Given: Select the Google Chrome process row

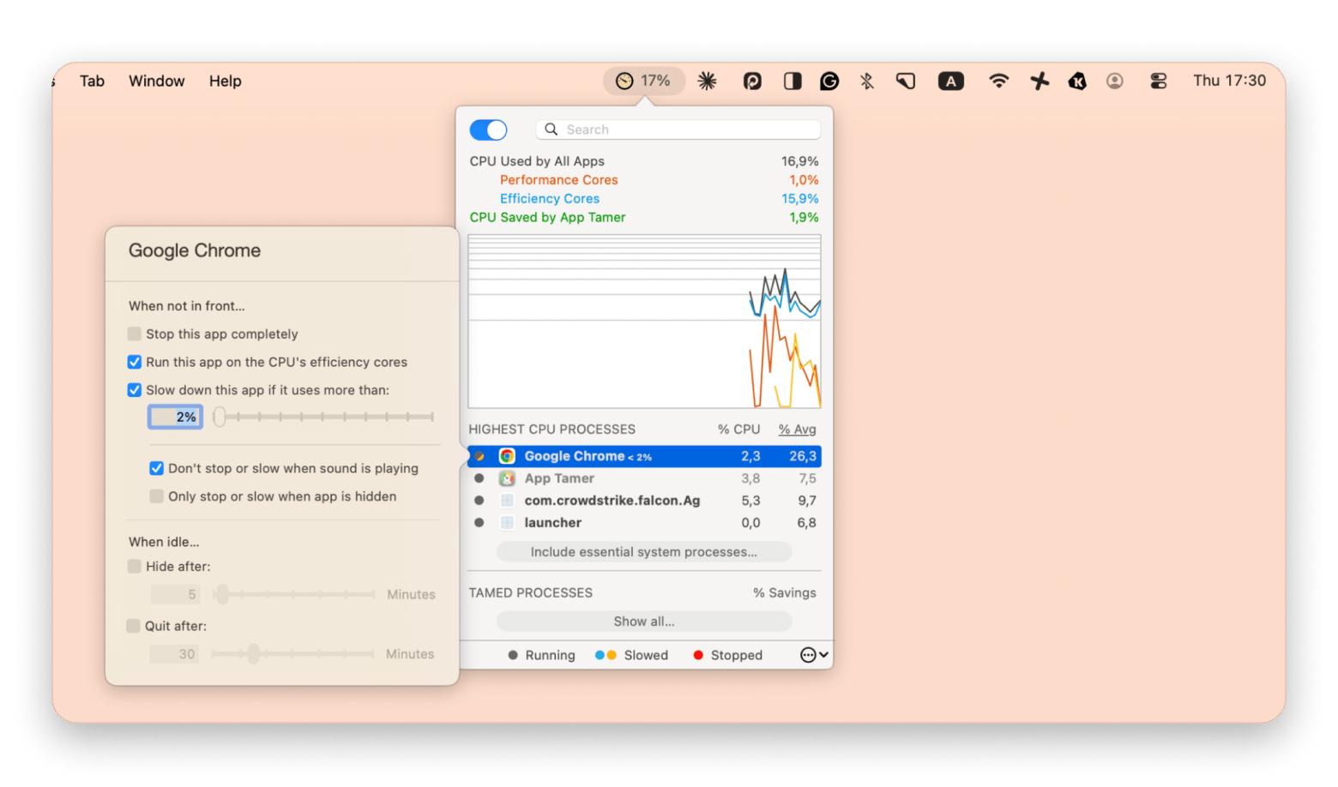Looking at the screenshot, I should [644, 456].
